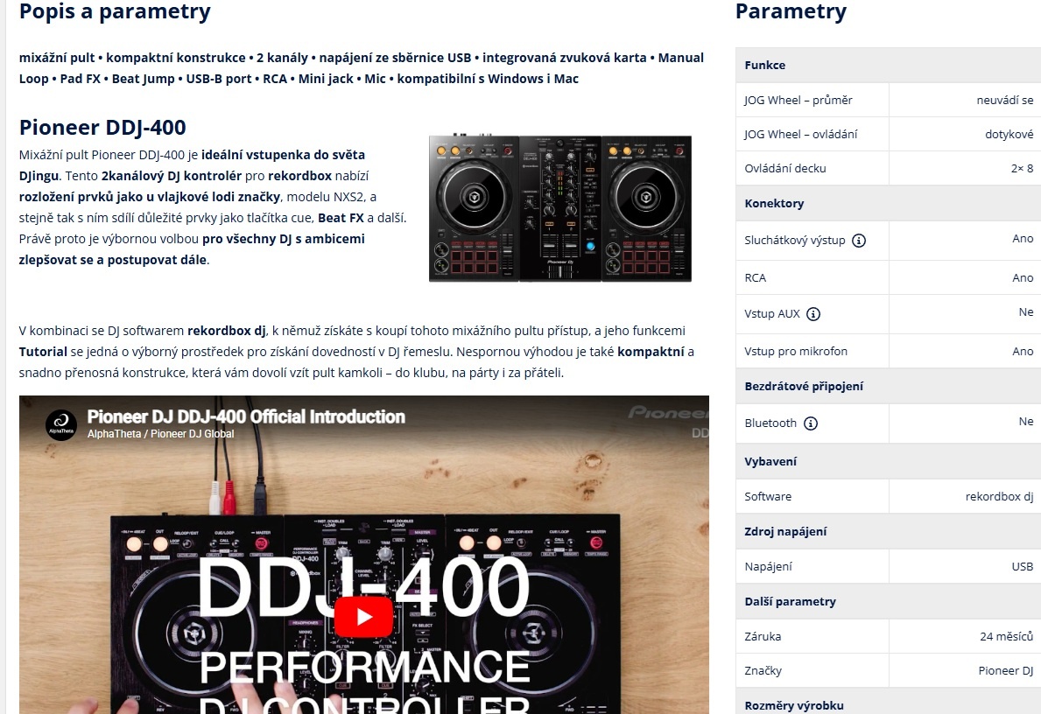
Task: Click the JOG Wheel – ovládání row label
Action: (x=800, y=134)
